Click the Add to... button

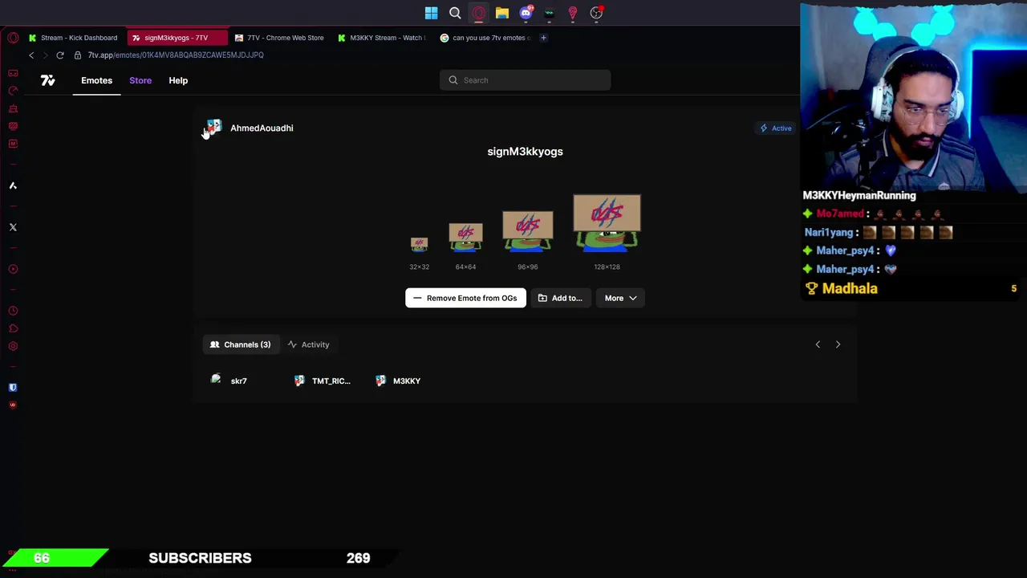pos(560,298)
